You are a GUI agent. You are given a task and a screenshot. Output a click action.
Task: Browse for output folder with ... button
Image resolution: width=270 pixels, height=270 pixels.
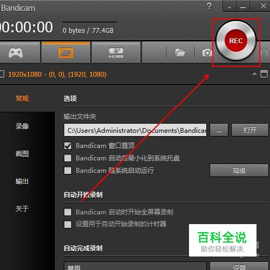pos(219,130)
